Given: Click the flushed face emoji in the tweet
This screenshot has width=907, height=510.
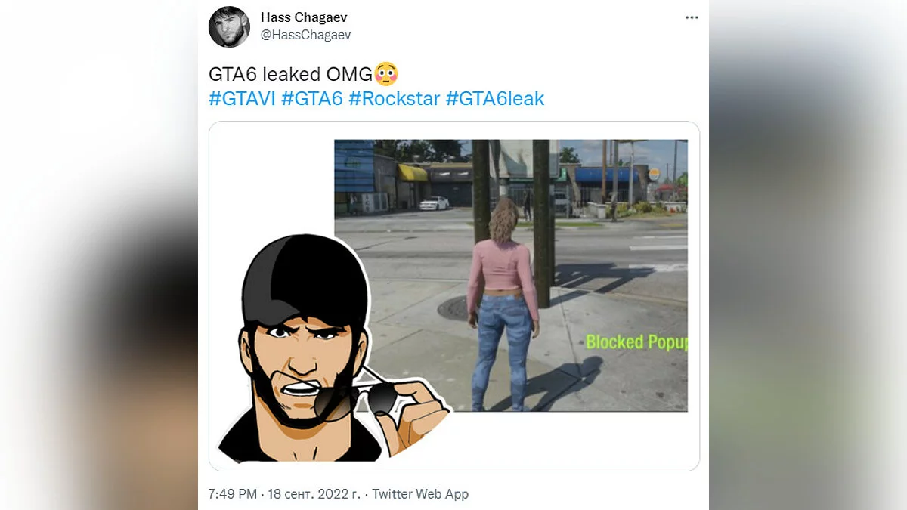Looking at the screenshot, I should [x=386, y=73].
